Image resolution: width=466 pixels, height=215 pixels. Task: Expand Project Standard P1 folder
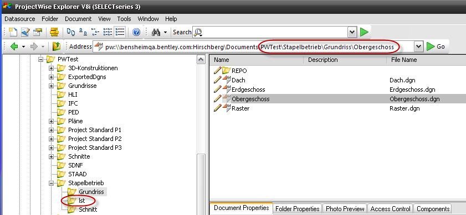[x=52, y=130]
